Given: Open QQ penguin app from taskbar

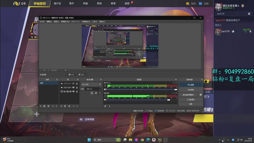Looking at the screenshot, I should (154, 140).
